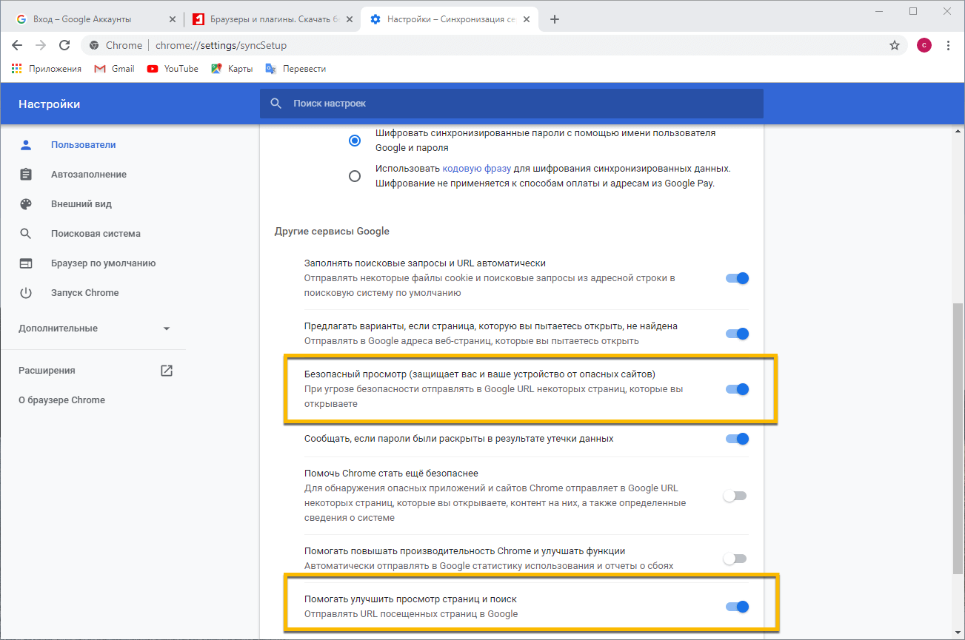
Task: Enable Помогать повышать производительность Chrome
Action: click(x=735, y=559)
